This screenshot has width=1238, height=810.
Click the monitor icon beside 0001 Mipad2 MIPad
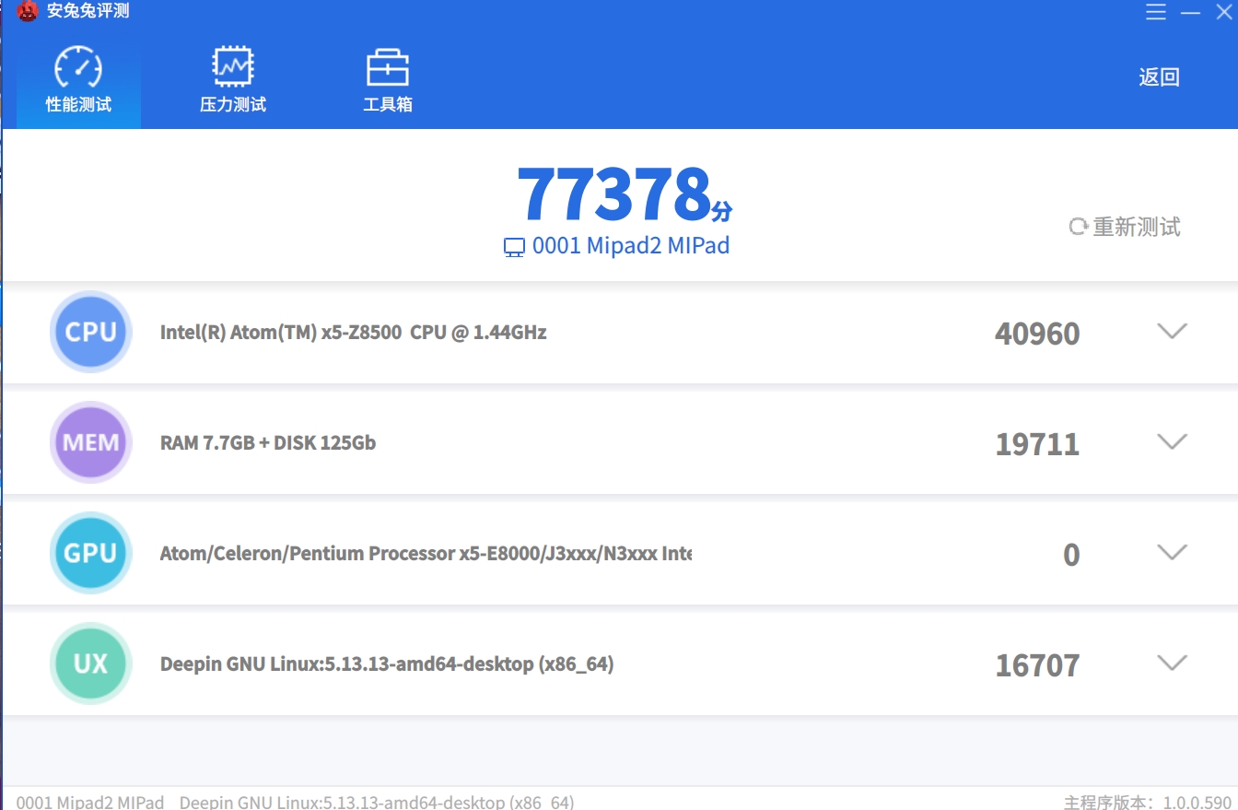(514, 247)
